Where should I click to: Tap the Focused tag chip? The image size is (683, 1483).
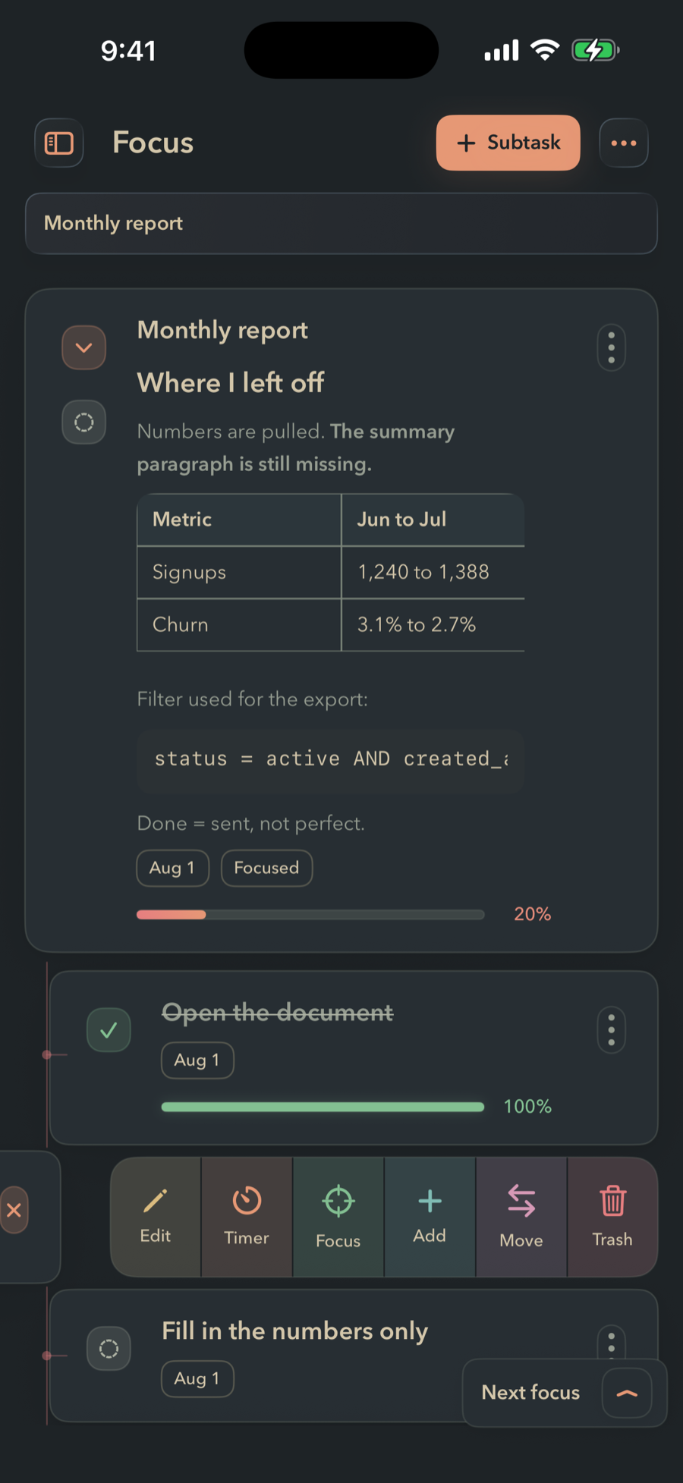click(x=266, y=868)
